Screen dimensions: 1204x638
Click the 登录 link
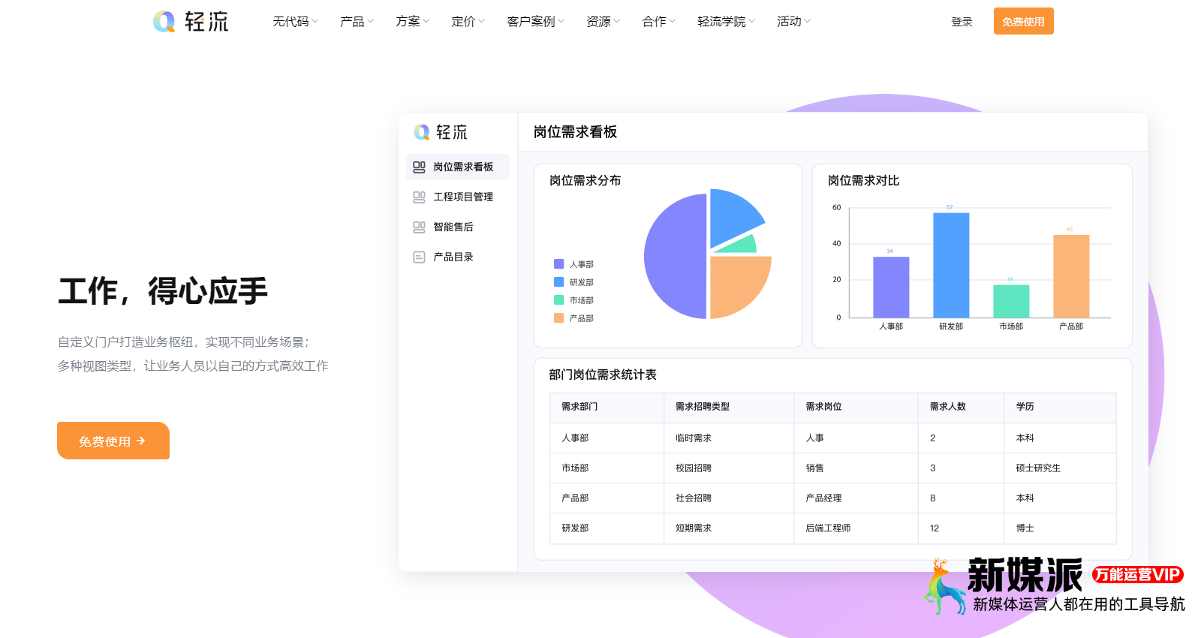point(962,22)
